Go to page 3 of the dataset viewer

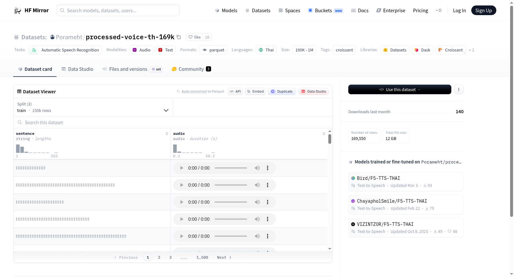[170, 257]
